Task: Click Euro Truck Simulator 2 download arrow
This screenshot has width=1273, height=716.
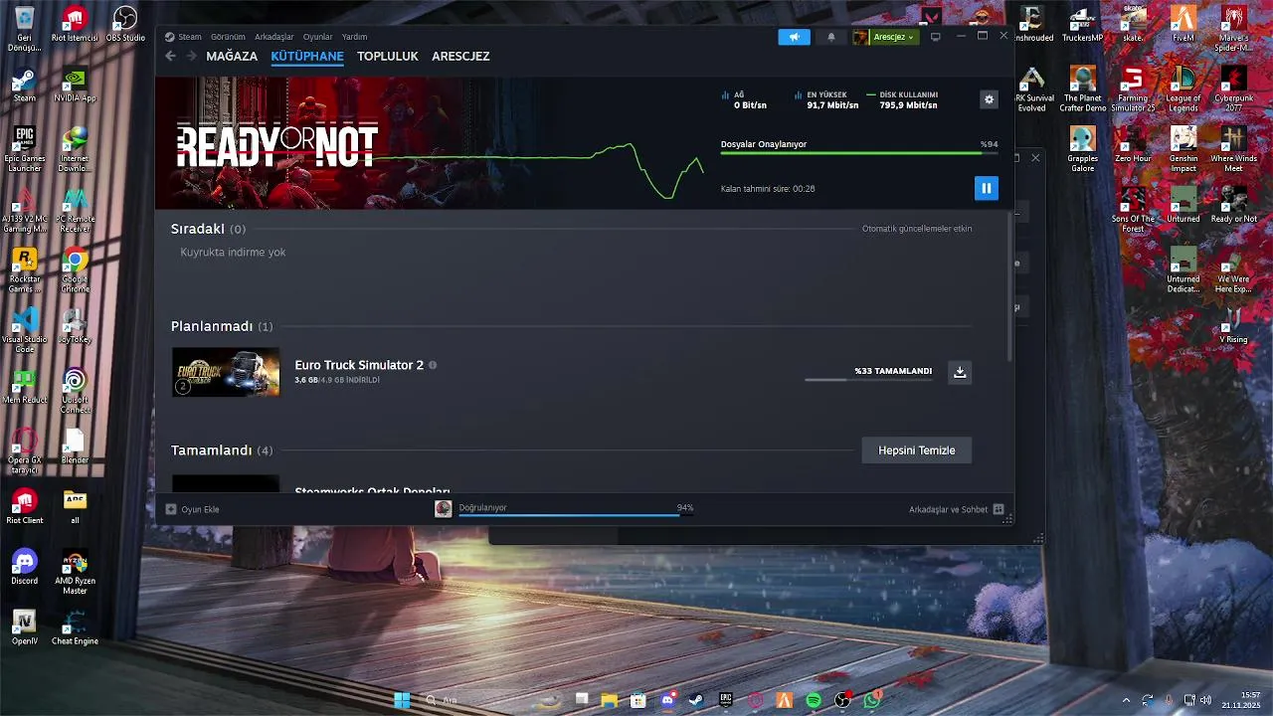Action: [960, 372]
